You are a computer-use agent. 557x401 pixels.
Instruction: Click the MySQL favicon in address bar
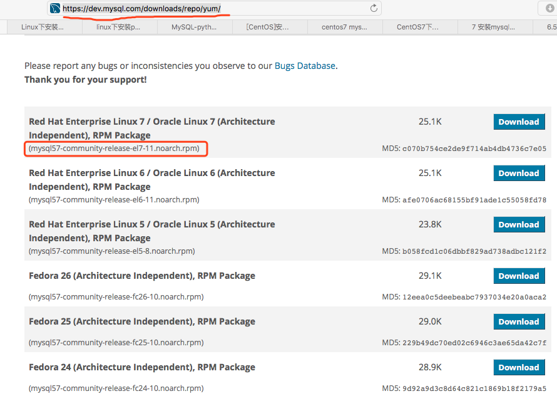pos(55,8)
